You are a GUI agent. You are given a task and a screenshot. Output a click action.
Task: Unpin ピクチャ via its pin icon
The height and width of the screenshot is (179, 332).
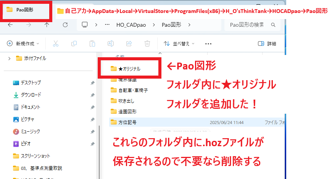click(x=92, y=119)
